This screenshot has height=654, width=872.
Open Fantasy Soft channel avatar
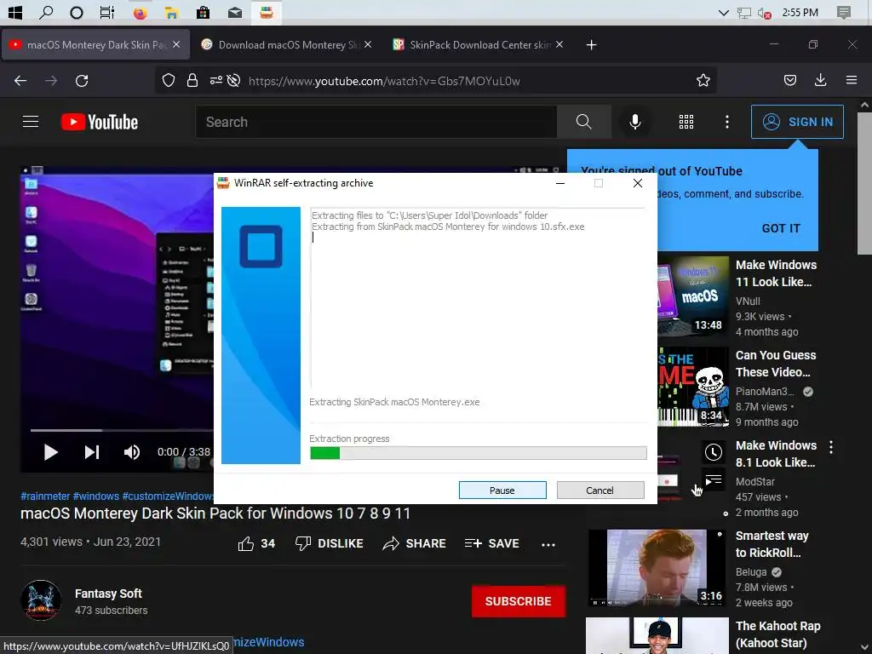click(x=41, y=600)
